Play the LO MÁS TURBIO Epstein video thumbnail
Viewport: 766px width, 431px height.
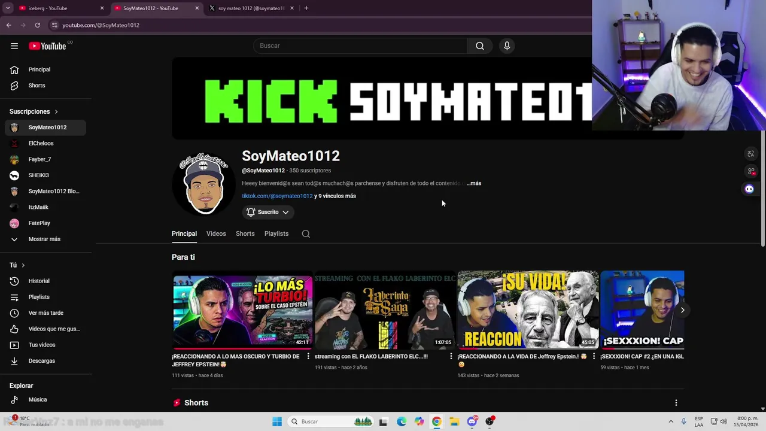pos(242,310)
